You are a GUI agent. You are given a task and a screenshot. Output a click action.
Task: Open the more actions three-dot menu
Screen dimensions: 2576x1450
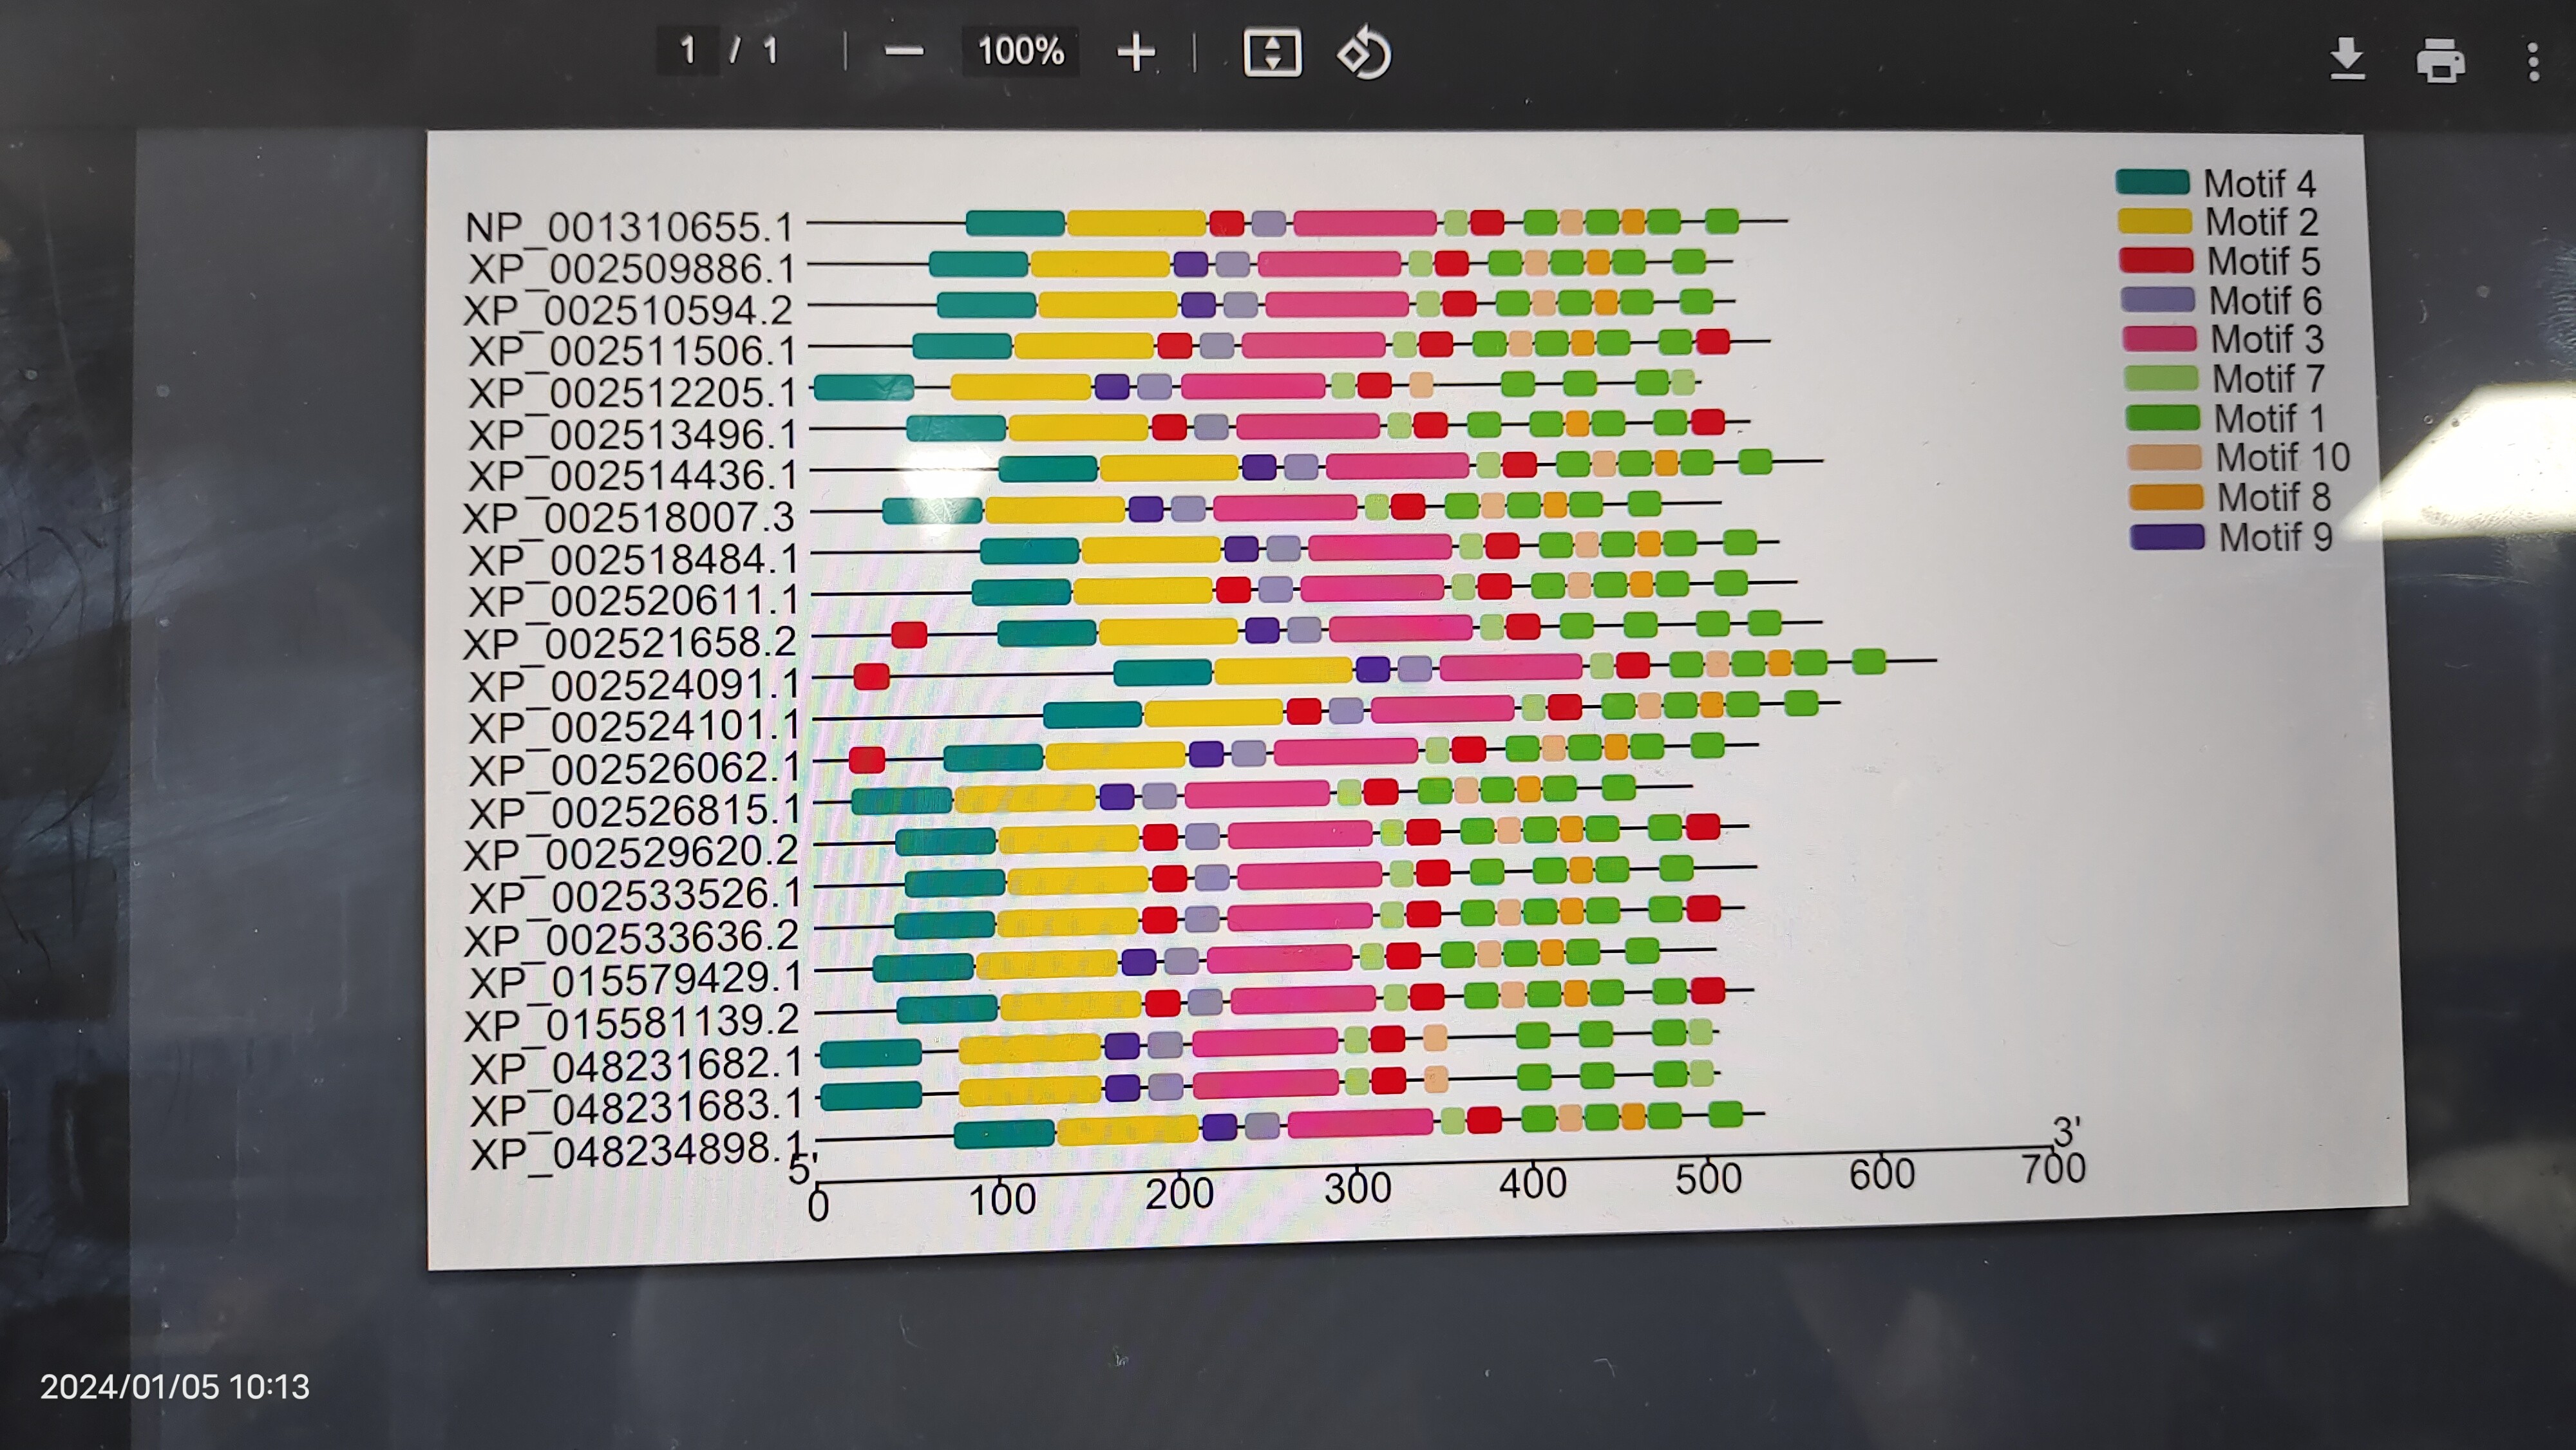pyautogui.click(x=2533, y=62)
